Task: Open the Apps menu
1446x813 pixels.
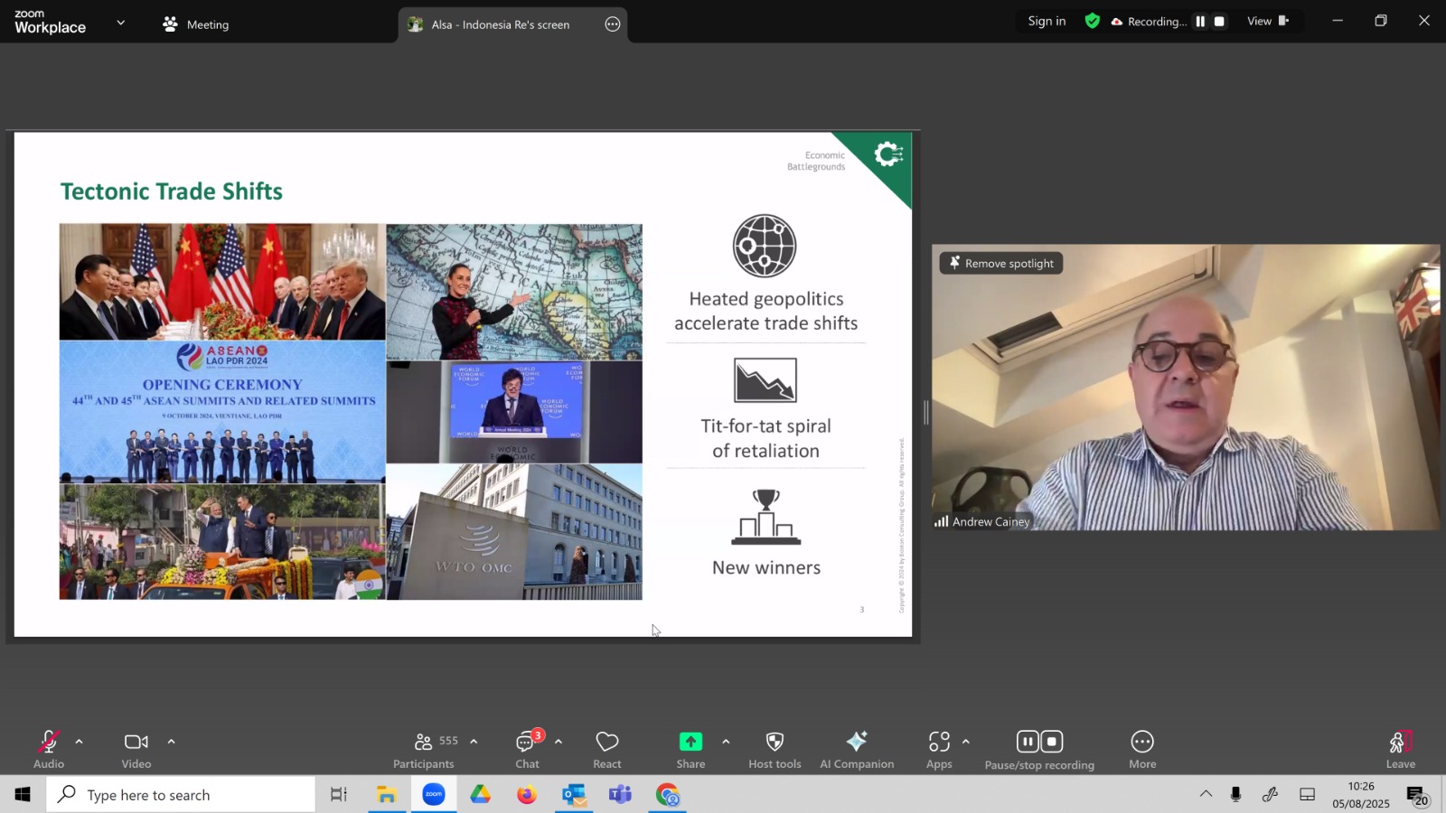Action: pyautogui.click(x=939, y=749)
